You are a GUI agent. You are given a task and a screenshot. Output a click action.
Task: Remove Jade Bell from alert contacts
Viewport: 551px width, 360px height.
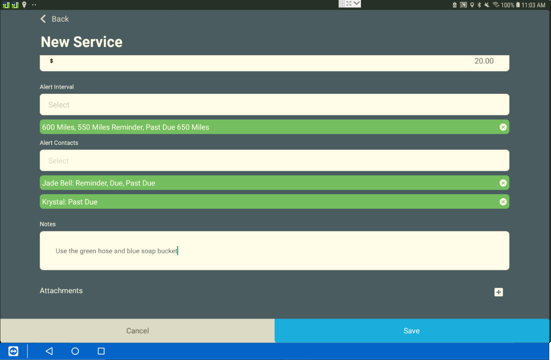503,183
